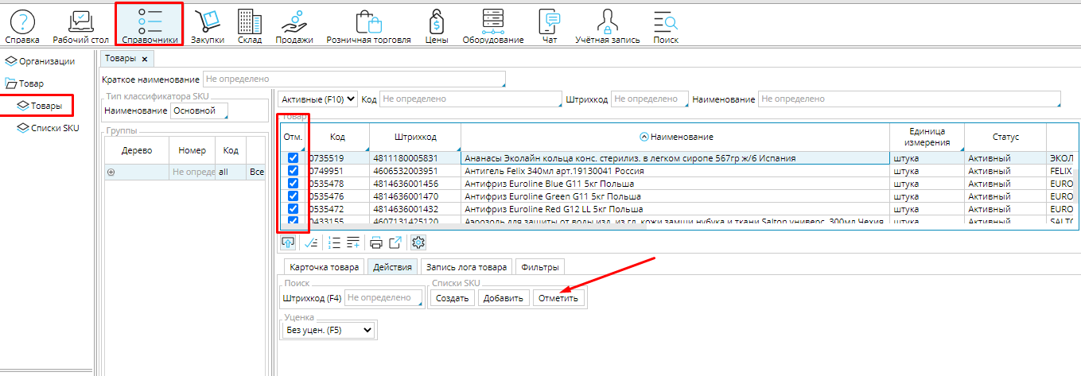Screen dimensions: 1081x376
Task: Expand the all group tree node
Action: tap(111, 172)
